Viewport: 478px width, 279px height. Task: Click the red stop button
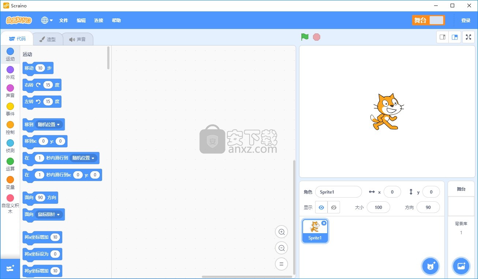point(317,37)
